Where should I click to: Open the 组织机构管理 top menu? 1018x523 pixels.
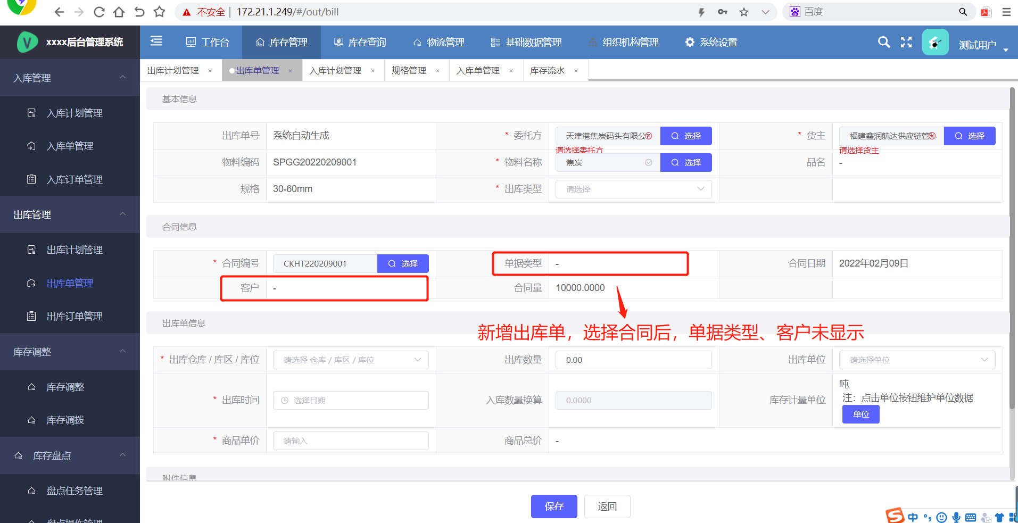pyautogui.click(x=623, y=42)
